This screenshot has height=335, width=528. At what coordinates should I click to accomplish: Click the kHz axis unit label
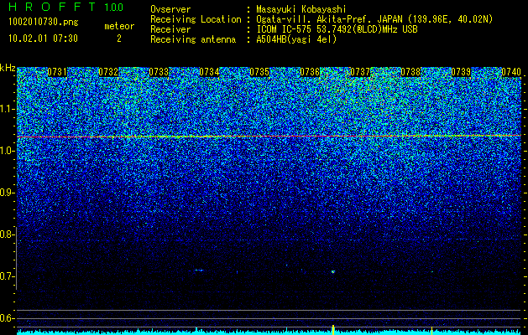[8, 69]
